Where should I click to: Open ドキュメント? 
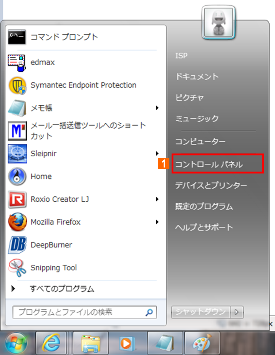[197, 77]
